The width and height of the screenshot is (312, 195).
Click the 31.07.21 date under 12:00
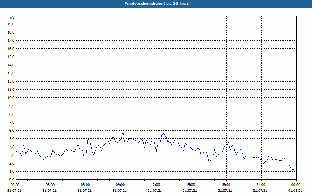pos(154,191)
